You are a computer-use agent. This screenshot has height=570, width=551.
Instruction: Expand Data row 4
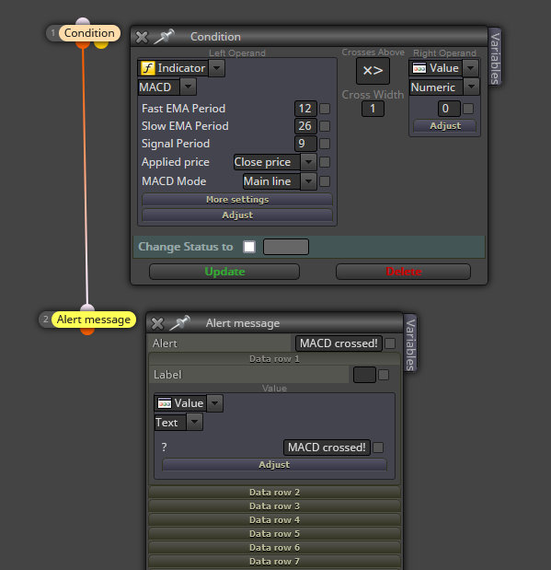click(274, 520)
